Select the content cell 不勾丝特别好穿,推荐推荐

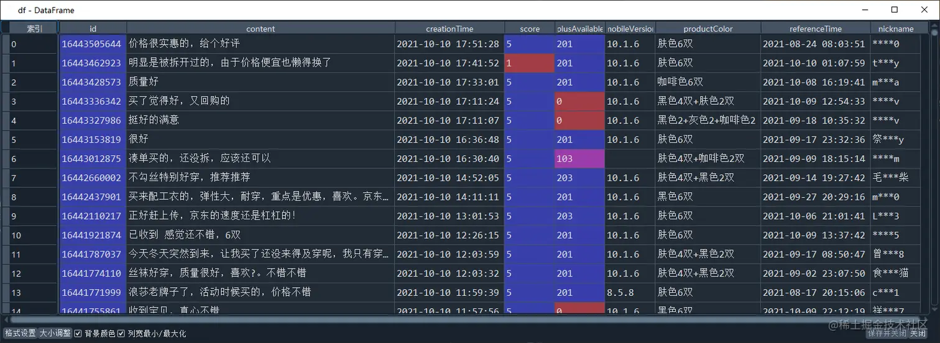[x=260, y=177]
